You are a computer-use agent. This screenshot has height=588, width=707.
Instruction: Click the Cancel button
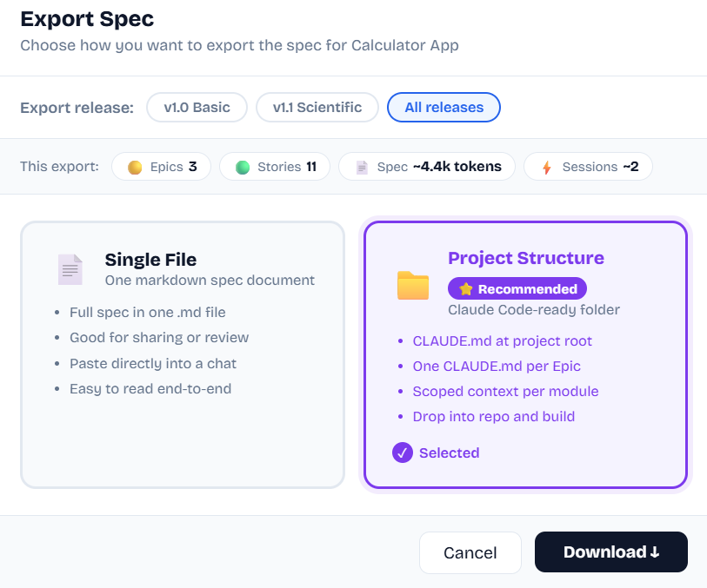pyautogui.click(x=470, y=552)
